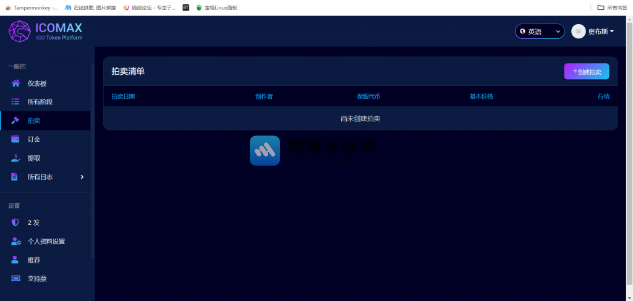633x301 pixels.
Task: Click the 所有阶段 checklist icon
Action: click(x=15, y=102)
